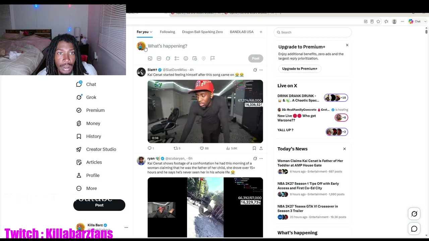The width and height of the screenshot is (429, 241).
Task: Click the black Post button in sidebar
Action: click(99, 205)
